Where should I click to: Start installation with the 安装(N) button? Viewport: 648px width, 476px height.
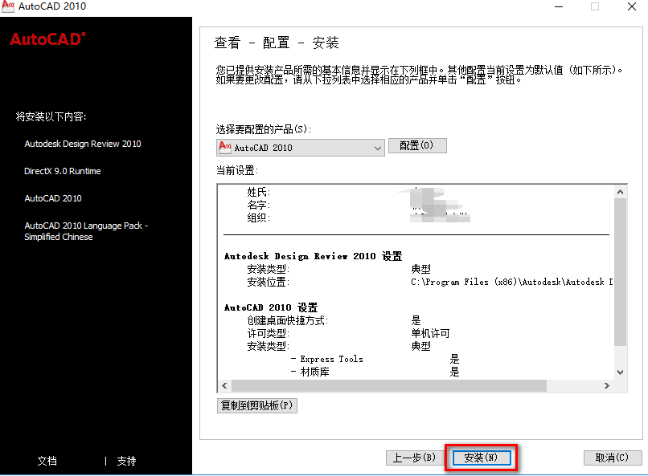point(481,458)
